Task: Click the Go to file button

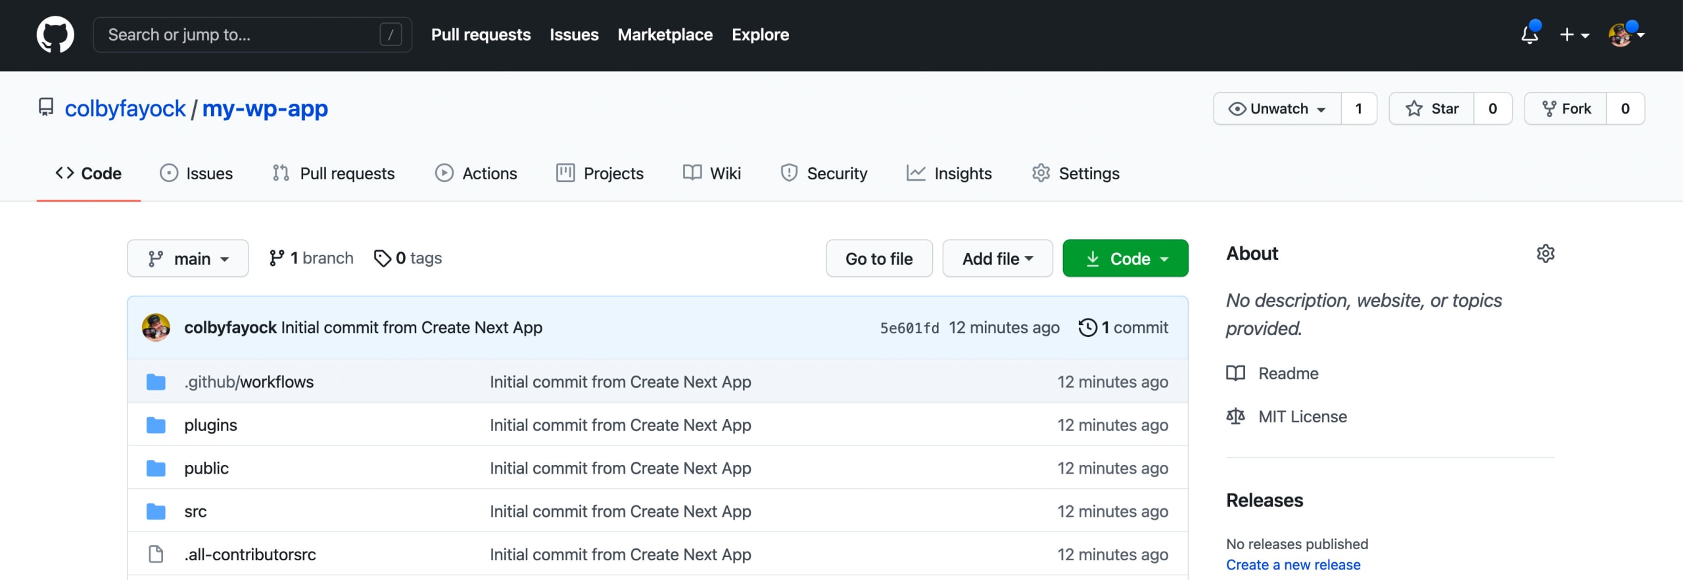Action: [879, 258]
